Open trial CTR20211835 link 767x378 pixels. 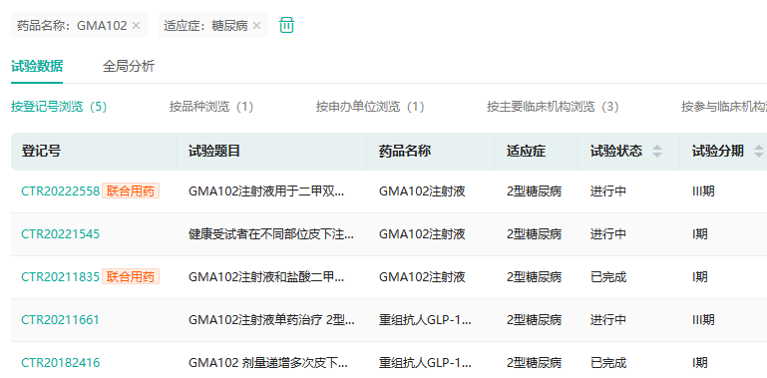pos(60,277)
